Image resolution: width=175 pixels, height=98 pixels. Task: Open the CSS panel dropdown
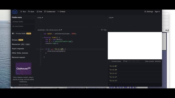[x=111, y=18]
